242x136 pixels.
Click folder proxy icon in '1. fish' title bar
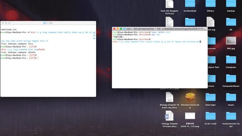pyautogui.click(x=45, y=23)
